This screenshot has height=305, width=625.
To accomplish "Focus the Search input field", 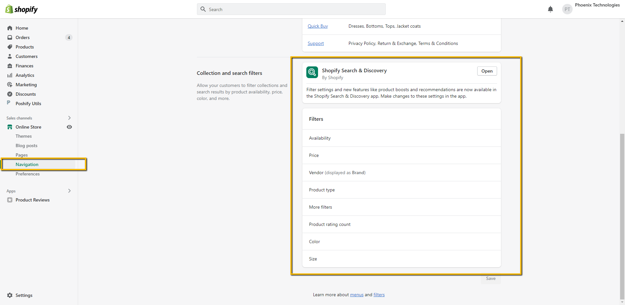I will coord(291,9).
